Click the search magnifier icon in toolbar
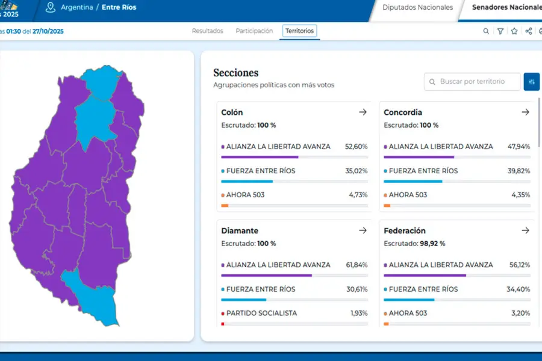Viewport: 542px width, 361px height. pos(486,31)
